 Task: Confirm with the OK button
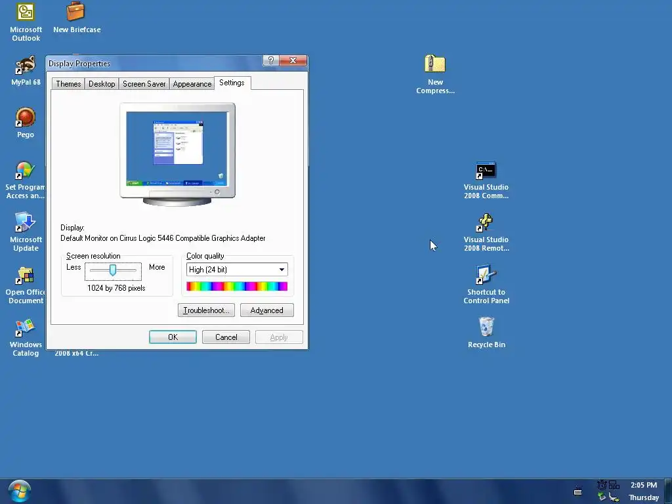pyautogui.click(x=173, y=337)
